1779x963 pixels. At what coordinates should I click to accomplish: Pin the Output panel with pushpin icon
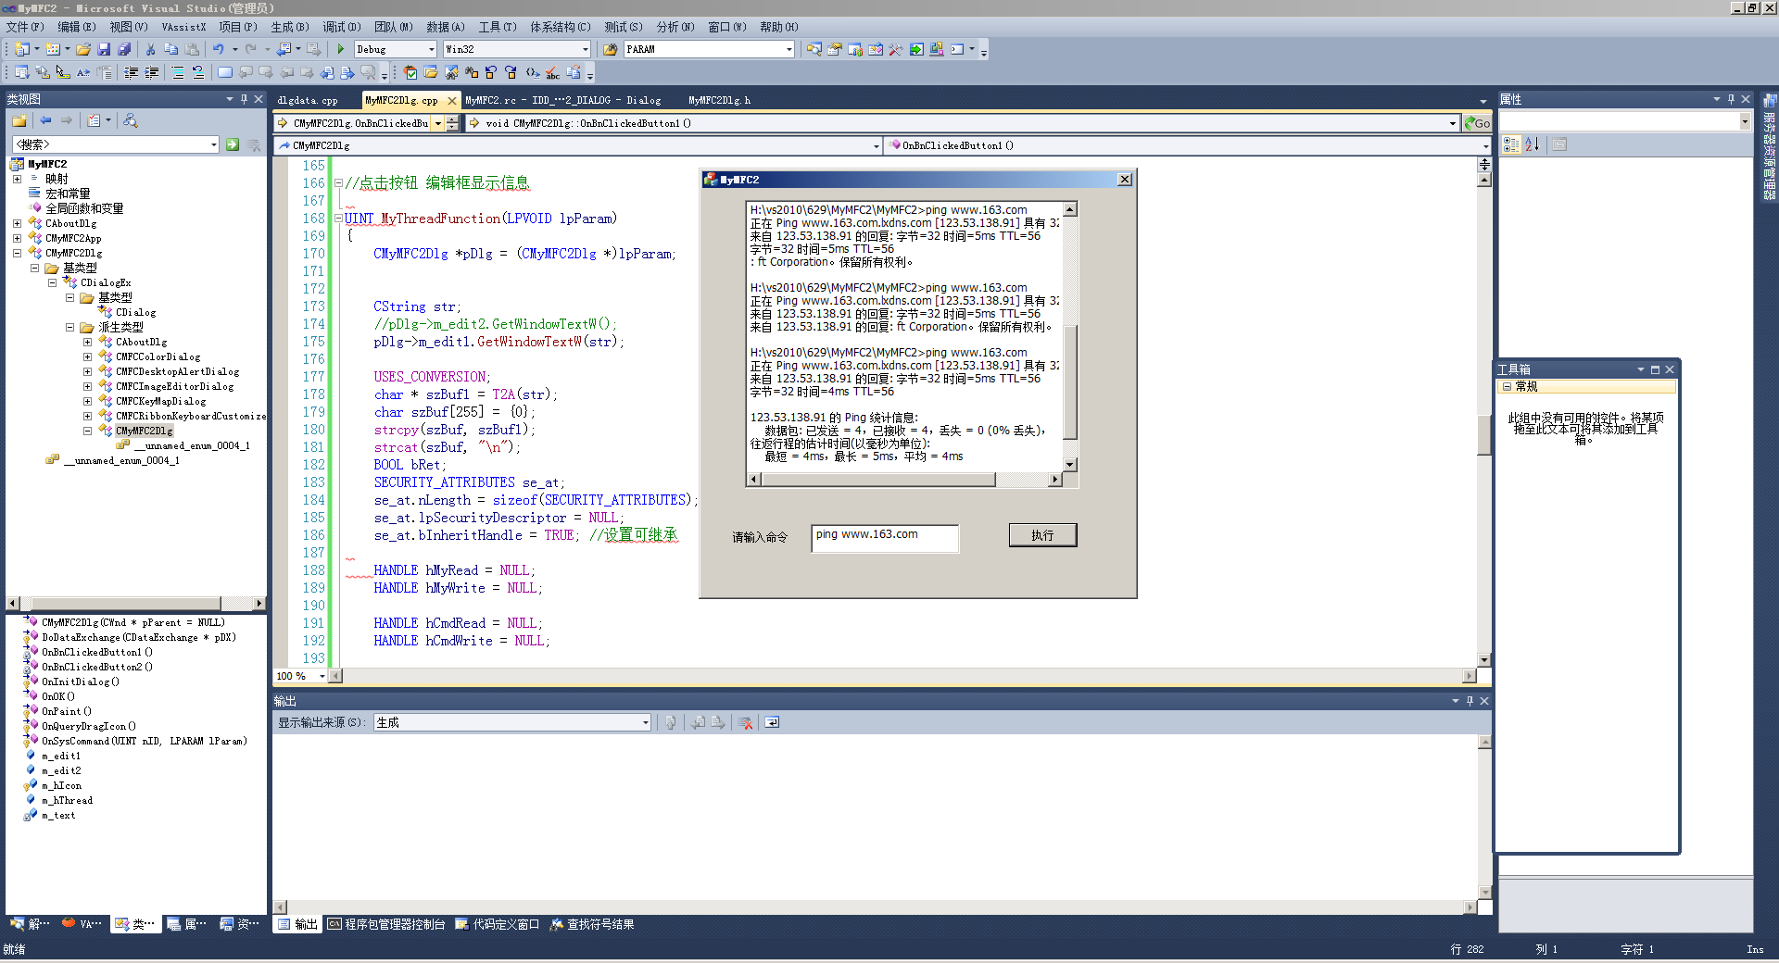click(1470, 701)
